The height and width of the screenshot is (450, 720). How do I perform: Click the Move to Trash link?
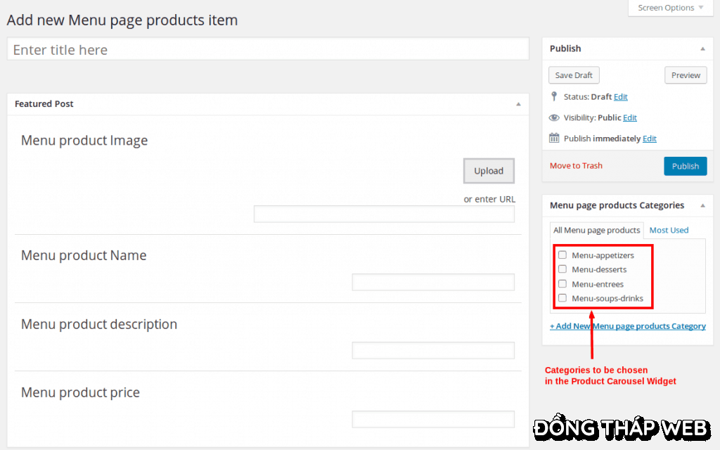[576, 166]
